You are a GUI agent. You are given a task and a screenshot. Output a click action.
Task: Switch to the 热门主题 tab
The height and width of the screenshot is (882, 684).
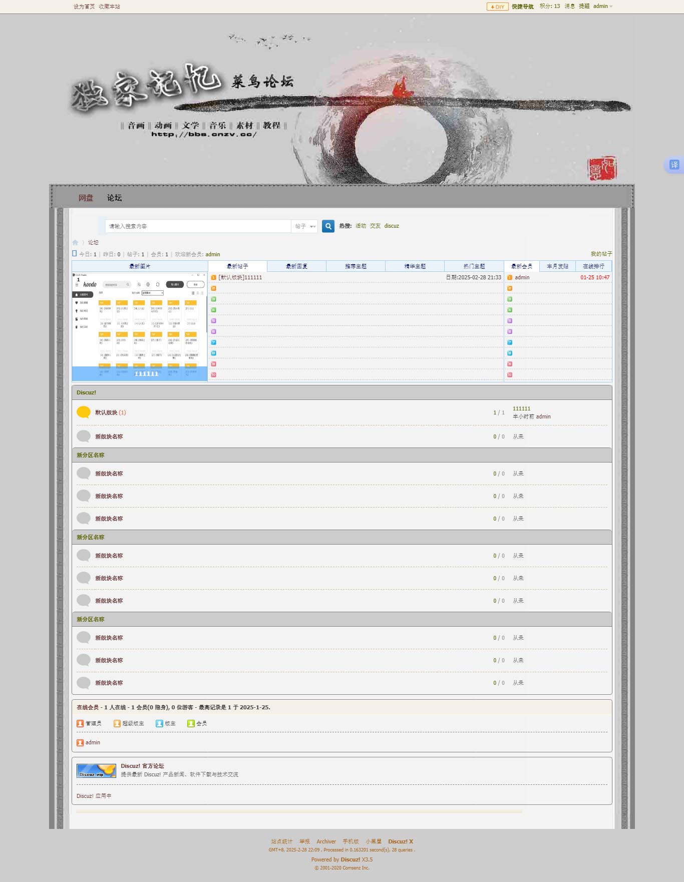coord(474,266)
